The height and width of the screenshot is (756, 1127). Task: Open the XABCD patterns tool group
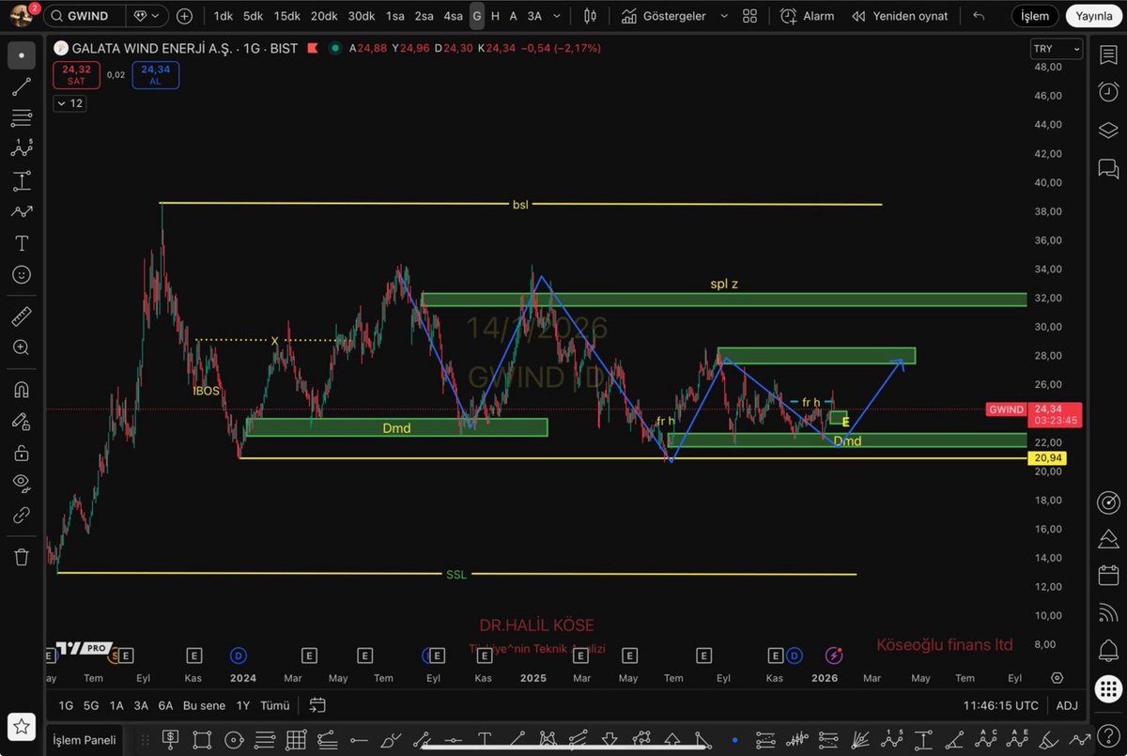[x=21, y=148]
